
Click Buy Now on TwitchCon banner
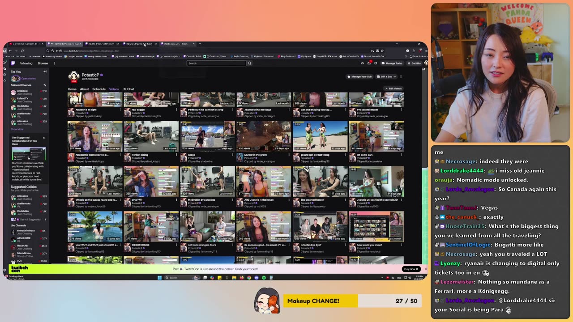click(x=411, y=269)
